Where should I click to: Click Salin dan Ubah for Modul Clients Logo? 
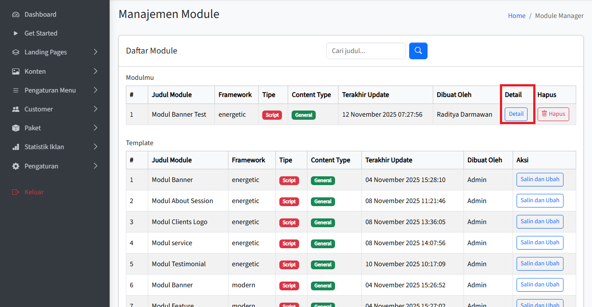[539, 221]
